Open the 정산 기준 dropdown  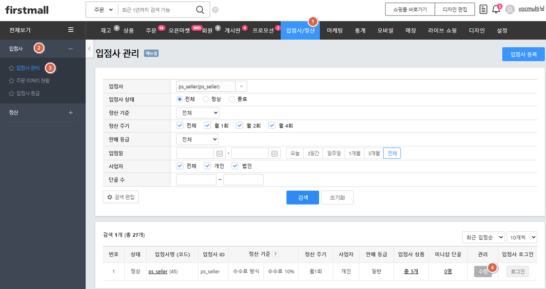[198, 113]
